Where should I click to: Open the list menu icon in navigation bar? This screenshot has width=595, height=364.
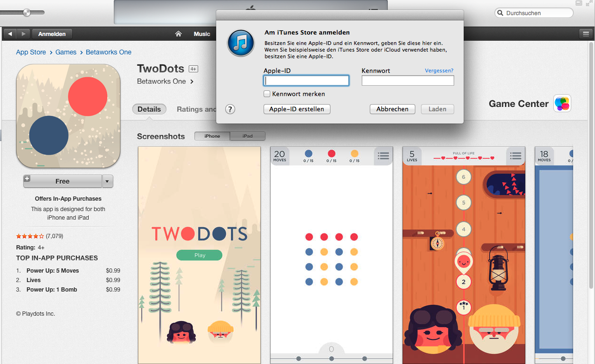[586, 34]
